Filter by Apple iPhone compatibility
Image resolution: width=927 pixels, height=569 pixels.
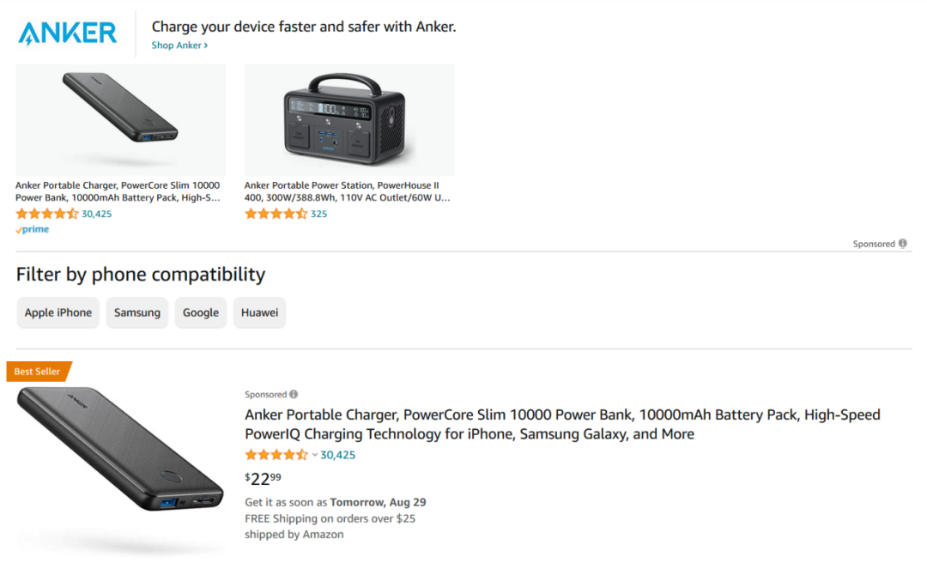(58, 313)
